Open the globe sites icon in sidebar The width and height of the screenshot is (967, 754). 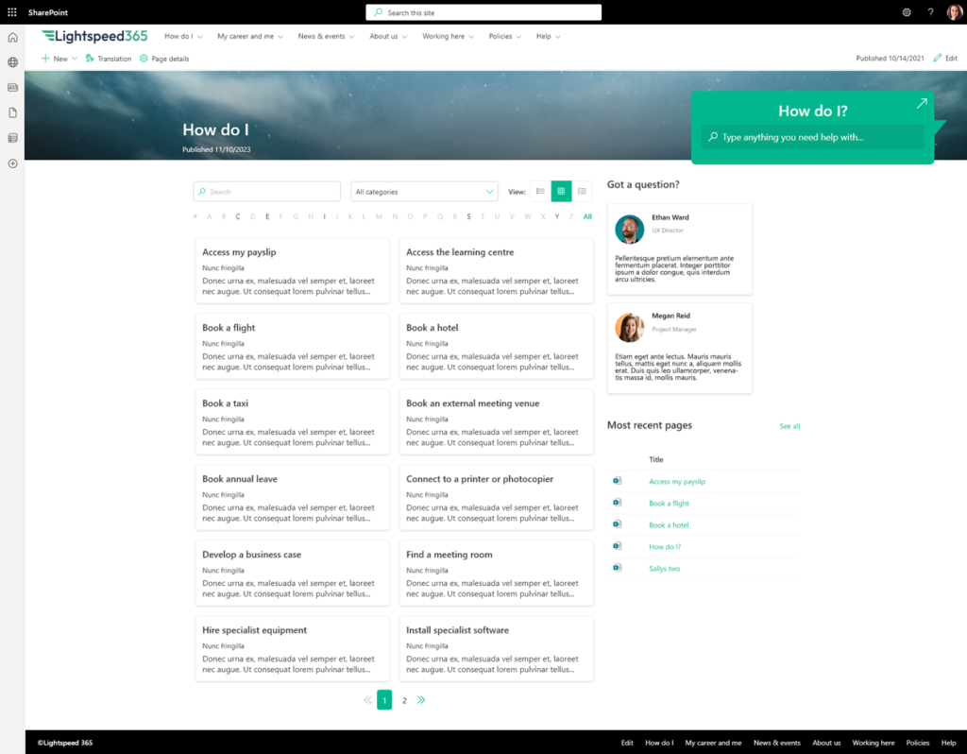click(x=12, y=62)
